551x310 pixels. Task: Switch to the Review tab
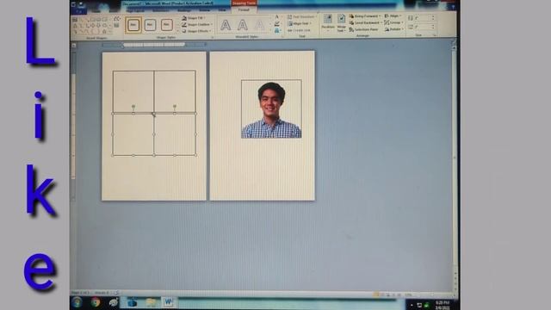coord(205,10)
